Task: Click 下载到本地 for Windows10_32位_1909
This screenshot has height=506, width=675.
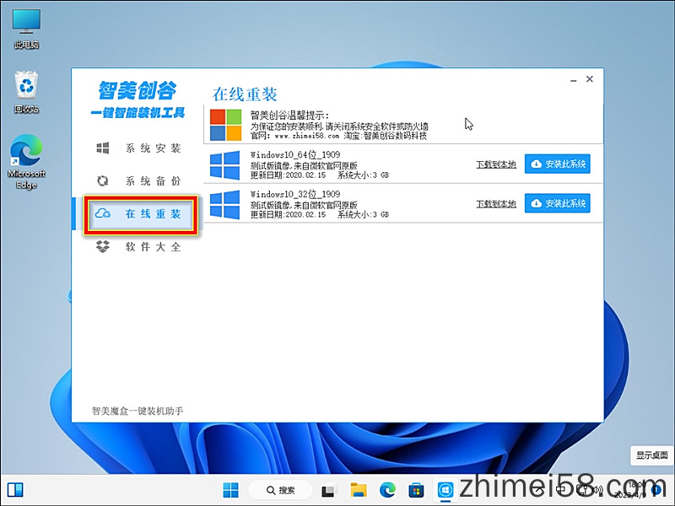Action: click(x=496, y=203)
